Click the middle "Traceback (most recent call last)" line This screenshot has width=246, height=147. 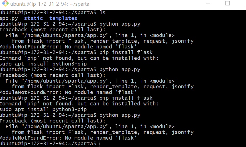[52, 75]
